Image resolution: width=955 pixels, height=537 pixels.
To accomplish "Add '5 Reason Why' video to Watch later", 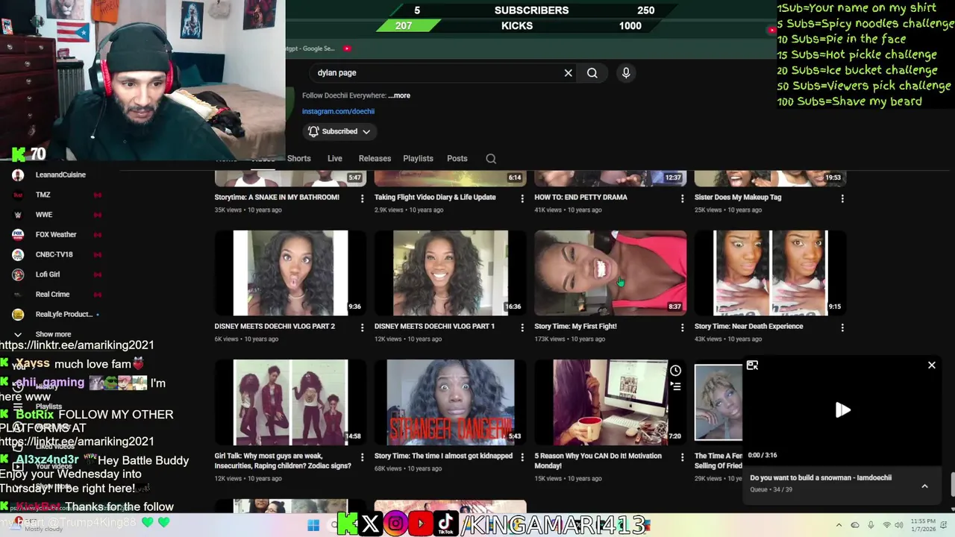I will click(675, 371).
